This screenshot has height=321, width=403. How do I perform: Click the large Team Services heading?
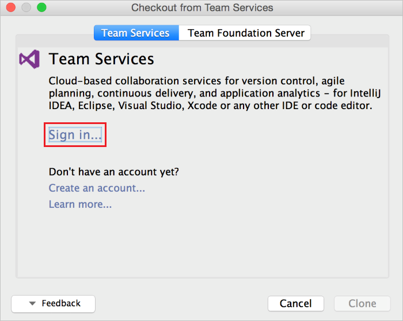click(x=101, y=59)
